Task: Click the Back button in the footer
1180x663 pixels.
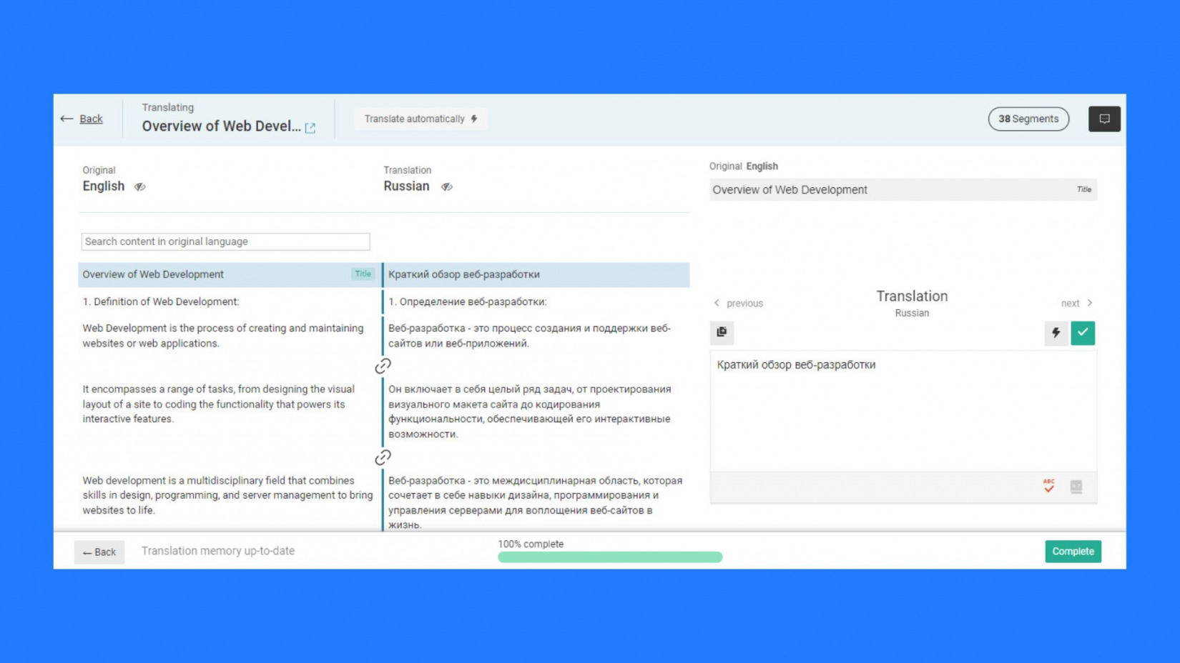Action: 99,552
